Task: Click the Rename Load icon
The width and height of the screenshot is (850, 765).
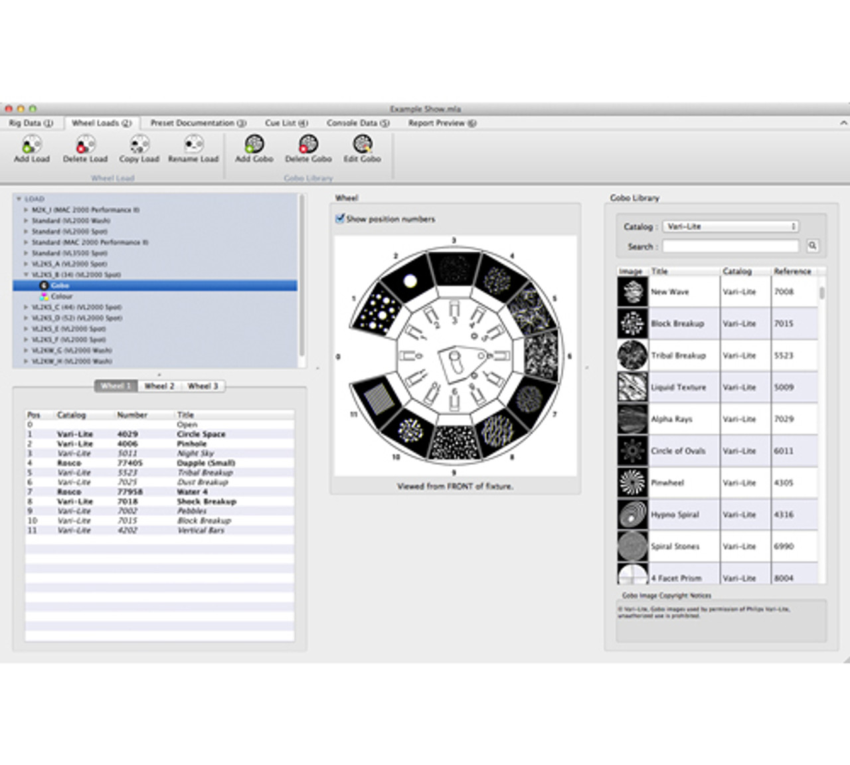Action: click(x=193, y=145)
